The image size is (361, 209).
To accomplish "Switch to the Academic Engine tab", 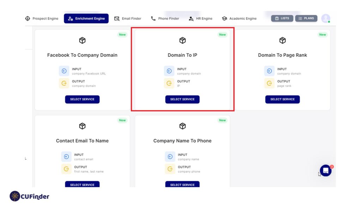I will (239, 19).
